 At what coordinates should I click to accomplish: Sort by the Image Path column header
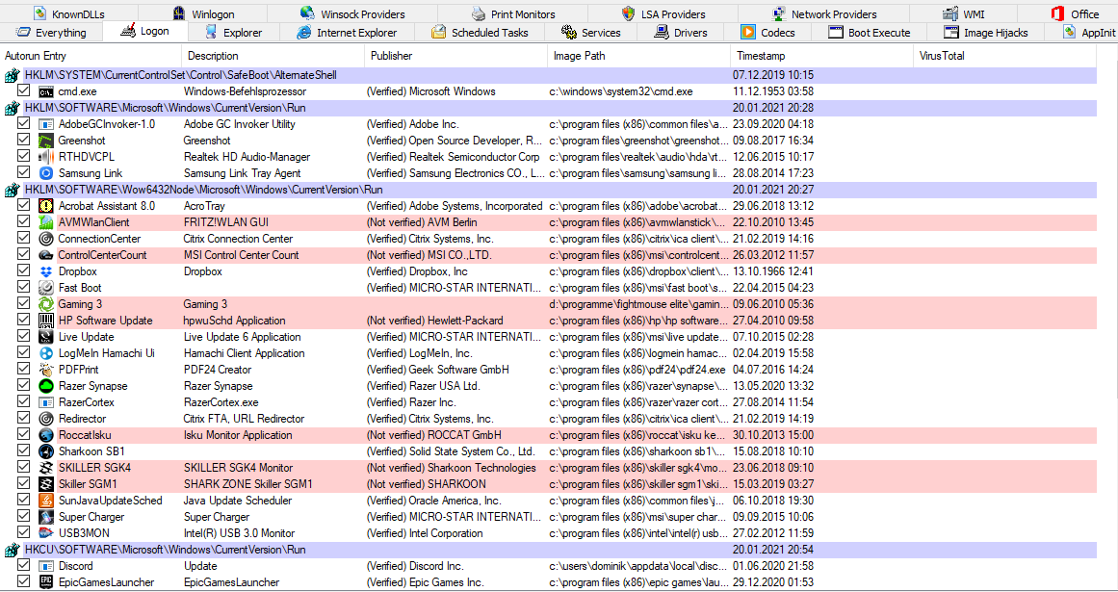pos(640,56)
